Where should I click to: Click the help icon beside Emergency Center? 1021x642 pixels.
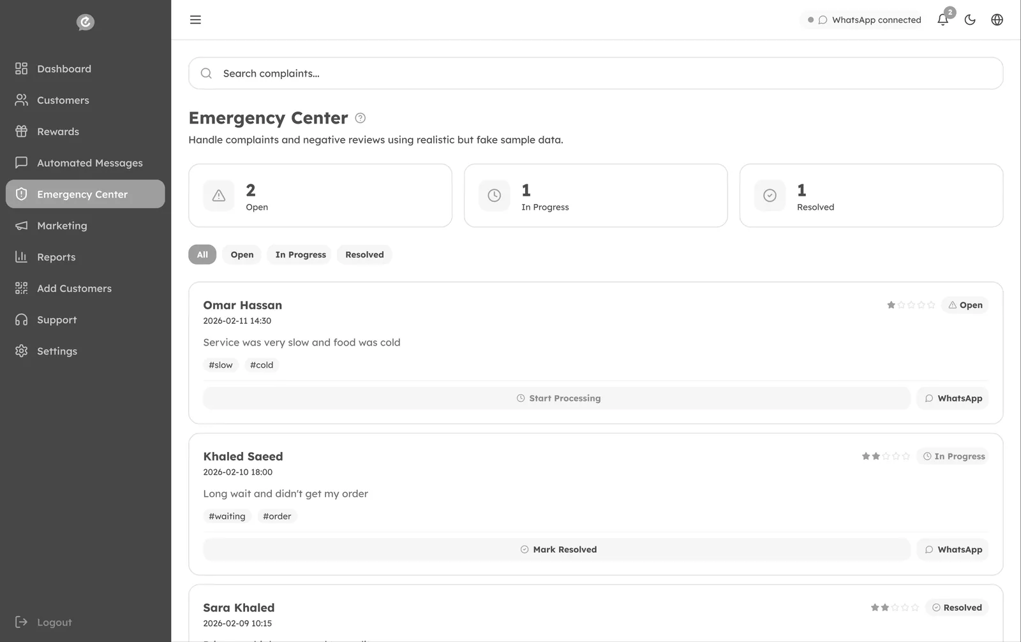click(361, 118)
